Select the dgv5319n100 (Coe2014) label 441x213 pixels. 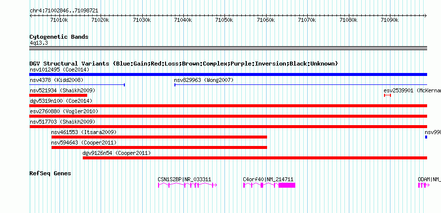point(61,101)
